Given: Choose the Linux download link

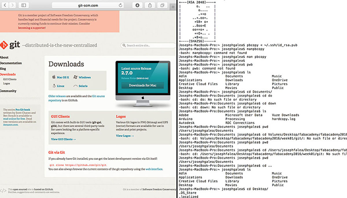Looking at the screenshot, I should point(60,86).
